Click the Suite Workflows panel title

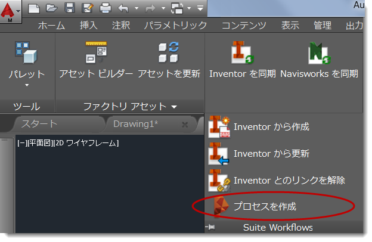pos(278,228)
